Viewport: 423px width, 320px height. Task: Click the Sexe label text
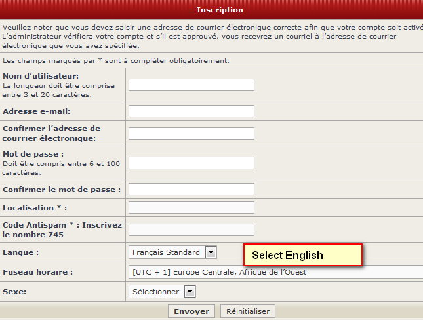pos(16,292)
